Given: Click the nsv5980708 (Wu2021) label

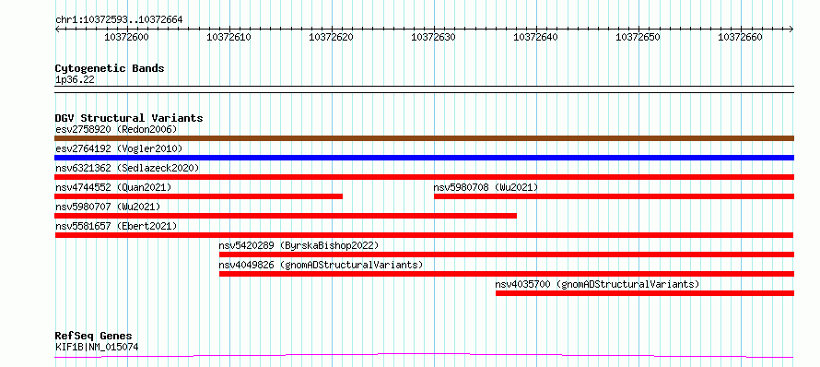Looking at the screenshot, I should pyautogui.click(x=486, y=187).
